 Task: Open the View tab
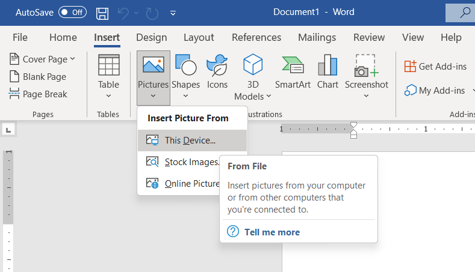click(x=413, y=37)
